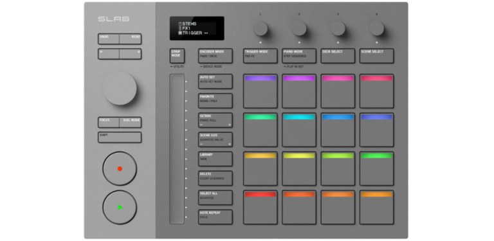The width and height of the screenshot is (494, 241).
Task: Start playback with the green play button
Action: (120, 208)
